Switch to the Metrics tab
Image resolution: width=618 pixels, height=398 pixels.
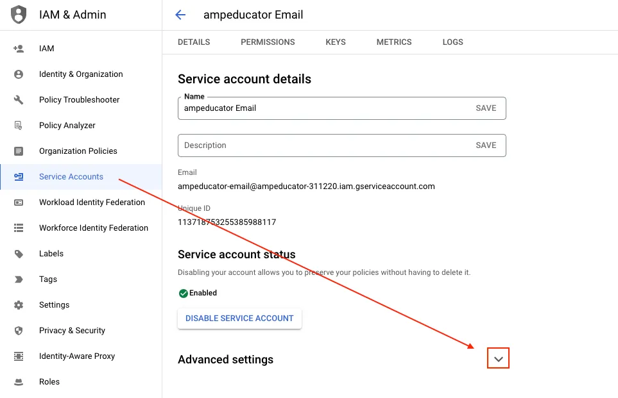click(x=394, y=42)
